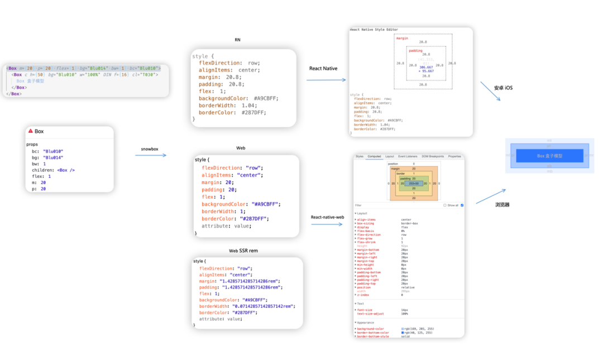The width and height of the screenshot is (603, 347).
Task: Expand the margin-bottom property
Action: 355,250
